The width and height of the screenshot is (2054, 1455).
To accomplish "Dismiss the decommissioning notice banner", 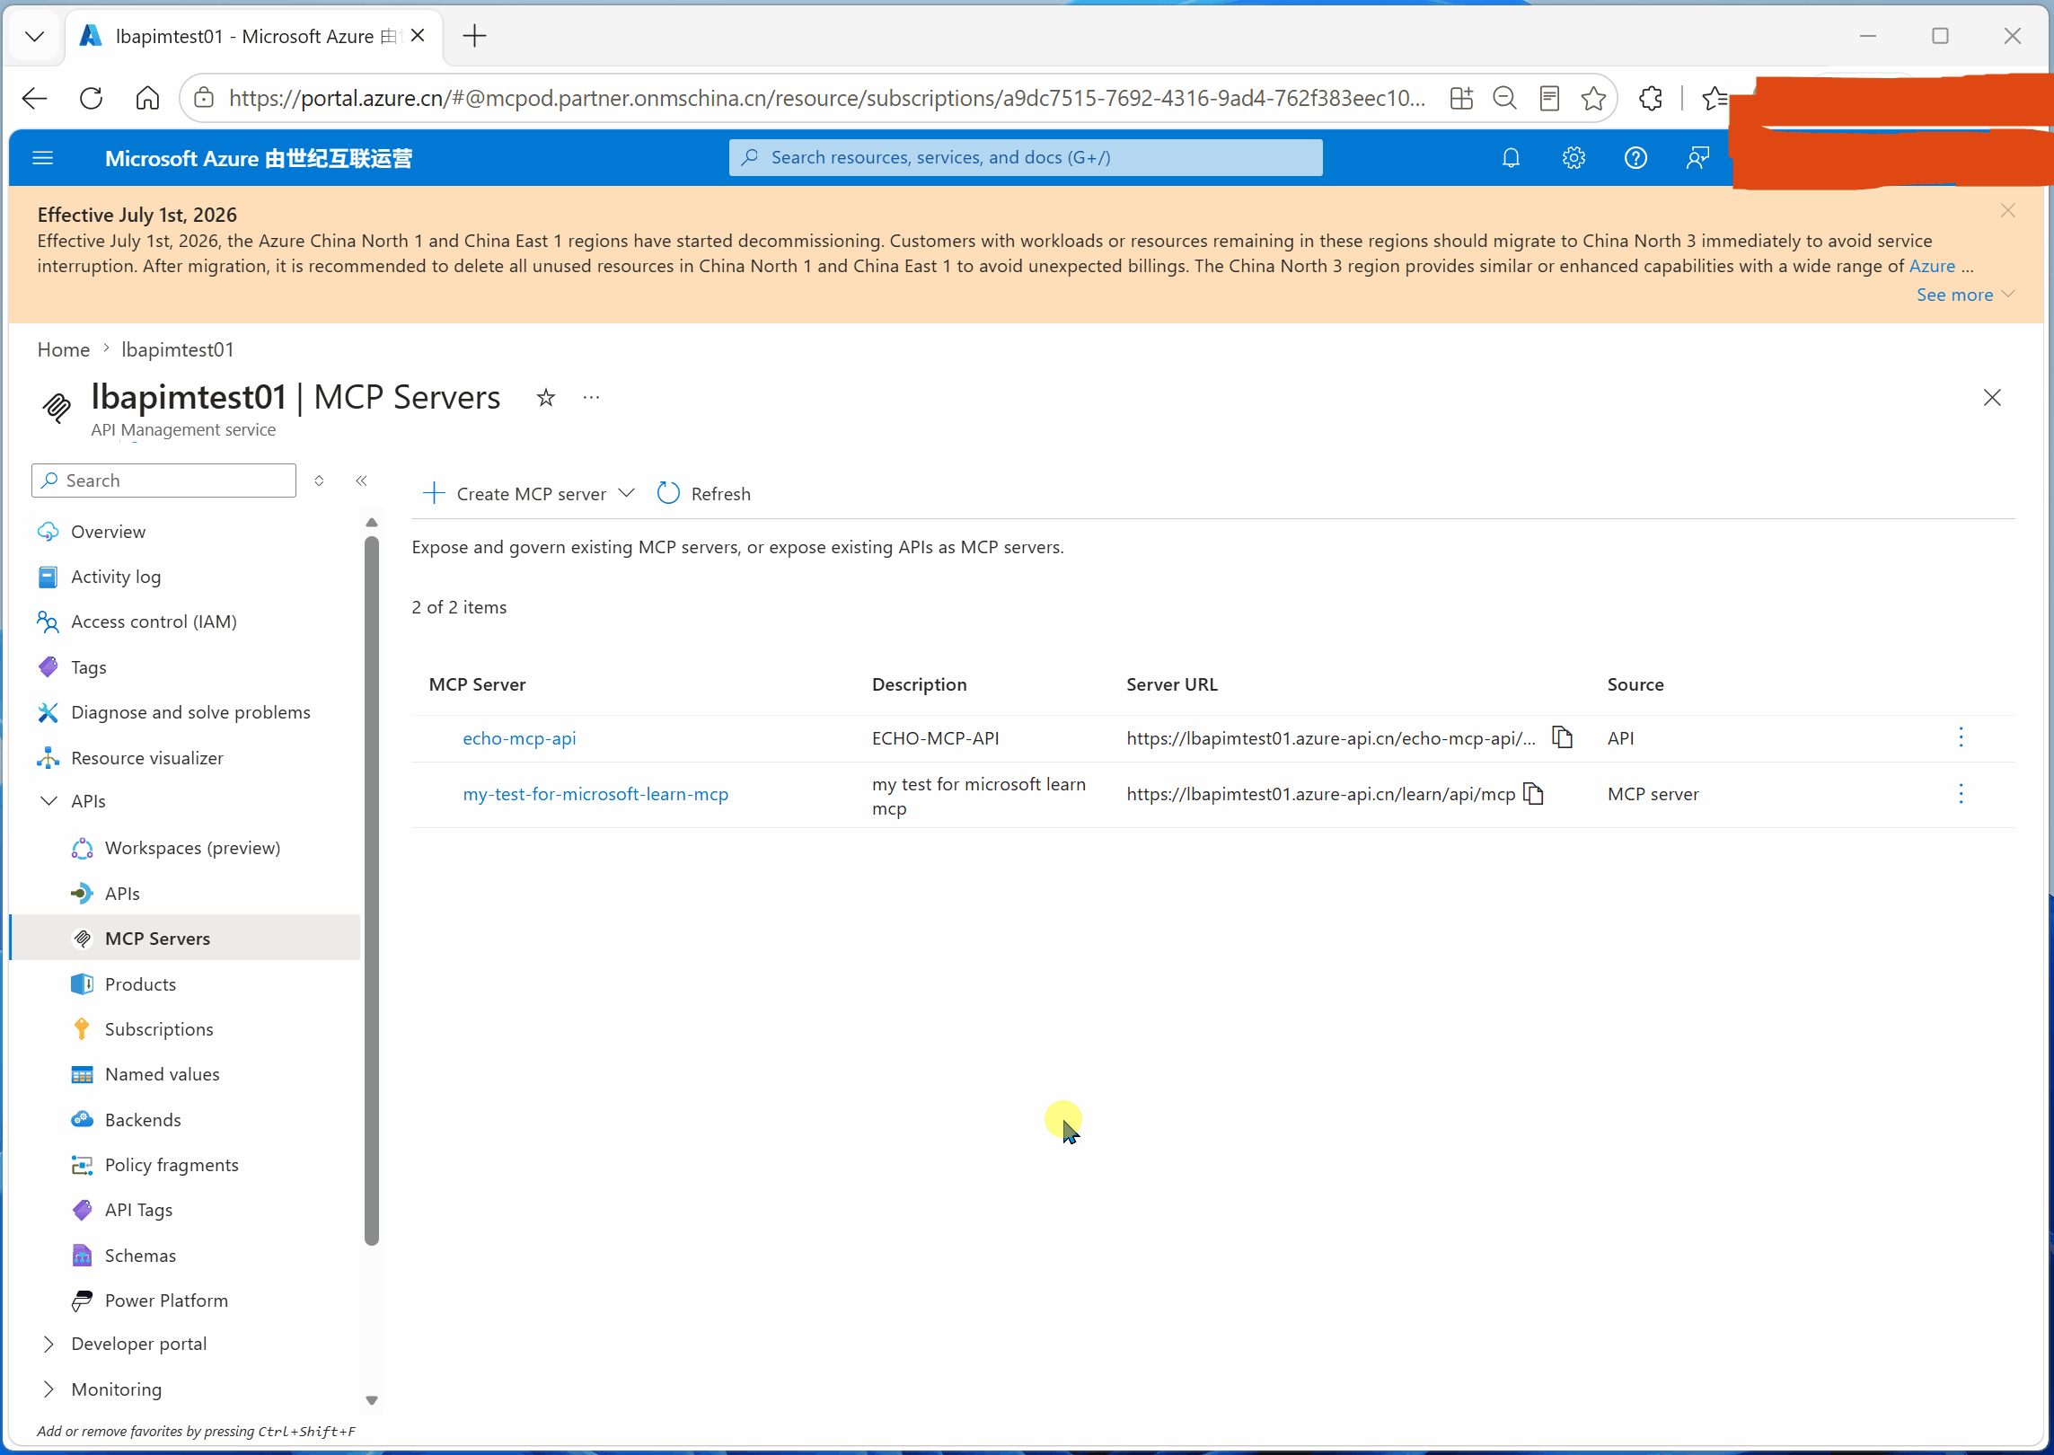I will tap(2008, 210).
